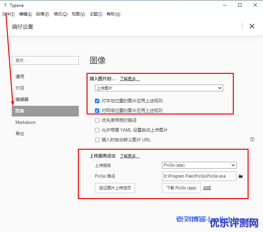The height and width of the screenshot is (232, 263).
Task: Uncheck 对网络位置的图片应用上述规则
Action: 97,111
